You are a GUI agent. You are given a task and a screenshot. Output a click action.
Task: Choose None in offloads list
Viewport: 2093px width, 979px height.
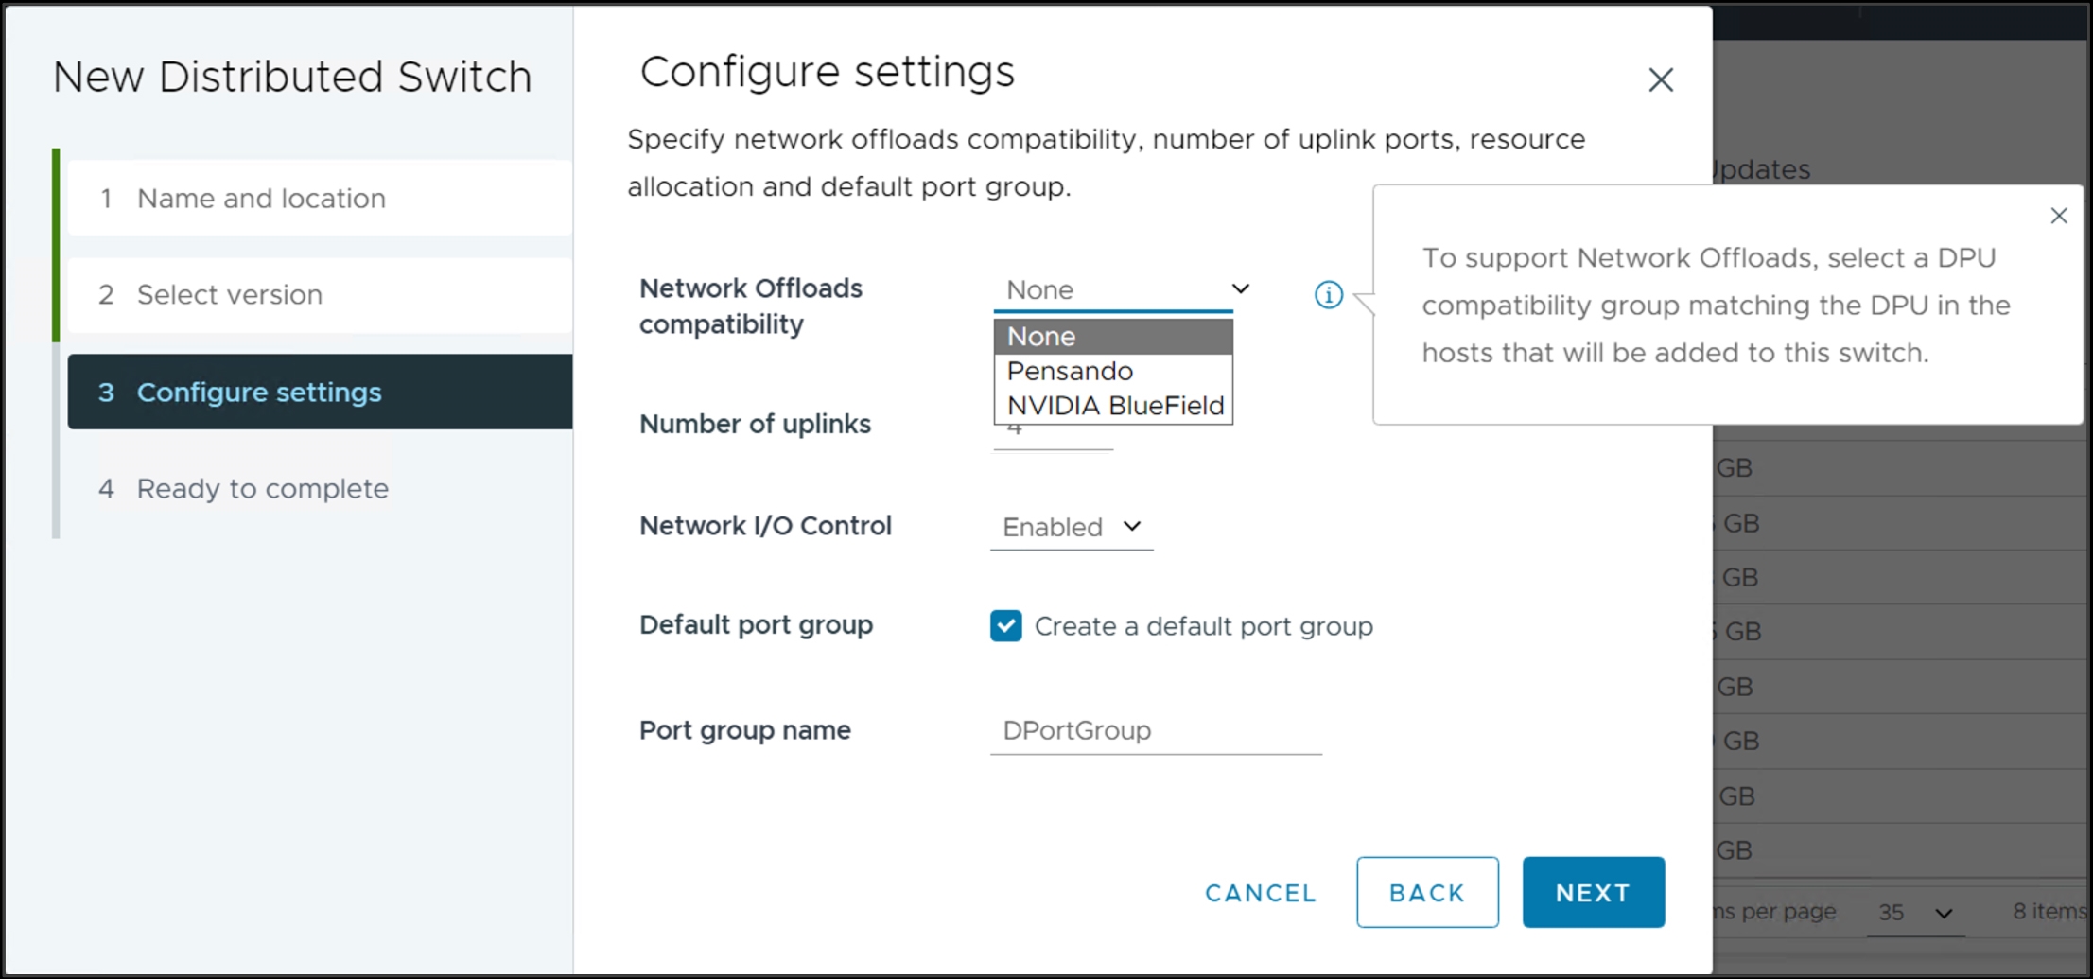click(1113, 336)
